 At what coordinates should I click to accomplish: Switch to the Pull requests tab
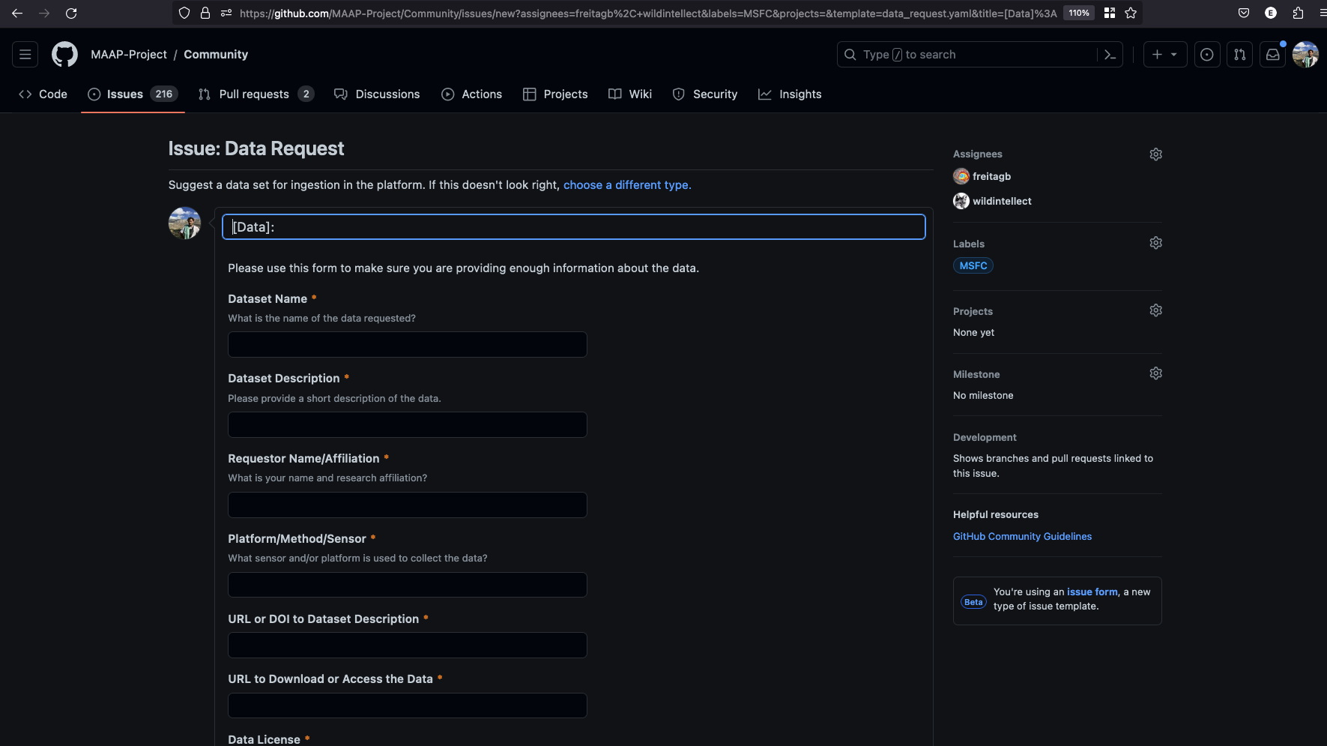tap(256, 94)
